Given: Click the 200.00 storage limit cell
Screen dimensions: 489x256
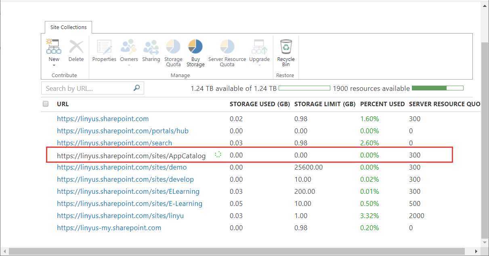Looking at the screenshot, I should pyautogui.click(x=305, y=191).
